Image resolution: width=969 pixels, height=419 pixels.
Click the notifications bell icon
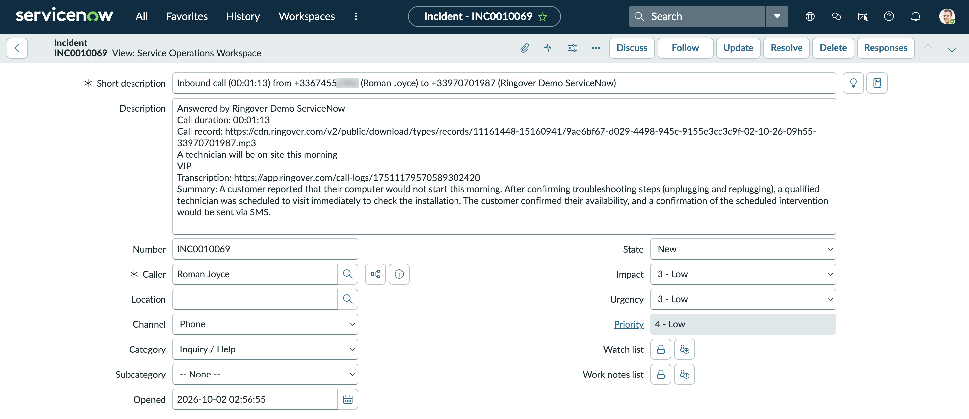(915, 16)
